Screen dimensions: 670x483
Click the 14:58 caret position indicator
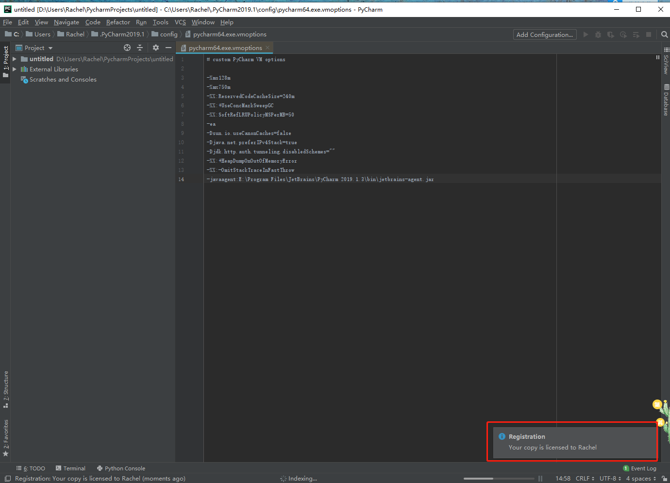click(563, 479)
